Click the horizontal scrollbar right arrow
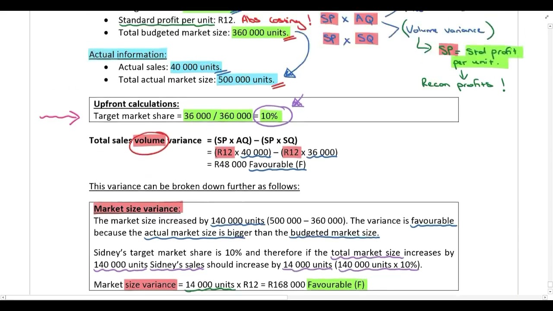This screenshot has width=553, height=311. (x=544, y=297)
